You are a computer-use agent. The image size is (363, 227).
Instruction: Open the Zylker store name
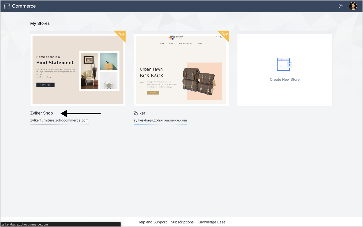point(139,113)
